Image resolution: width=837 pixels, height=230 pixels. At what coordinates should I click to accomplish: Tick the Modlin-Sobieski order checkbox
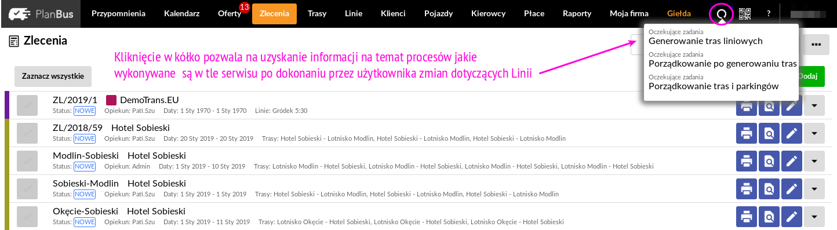coord(27,161)
